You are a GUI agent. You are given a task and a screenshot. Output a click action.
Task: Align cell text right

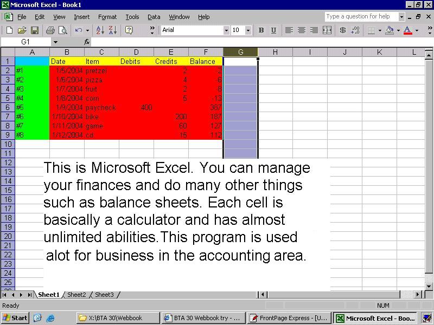click(314, 30)
